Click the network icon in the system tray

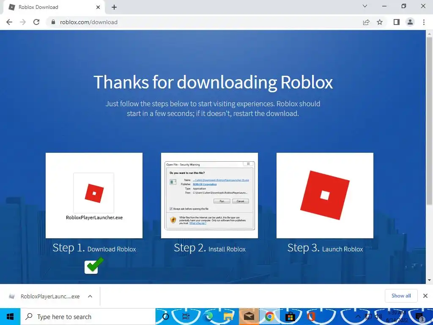368,317
